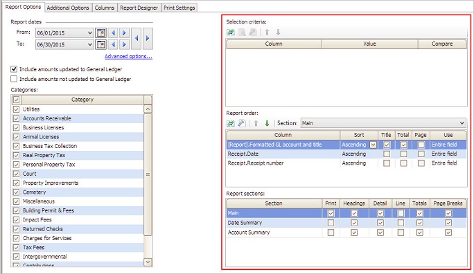Open the Columns tab
Screen dimensions: 474x274
pos(105,8)
